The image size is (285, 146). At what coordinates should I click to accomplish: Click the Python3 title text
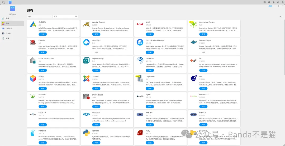(x=96, y=131)
